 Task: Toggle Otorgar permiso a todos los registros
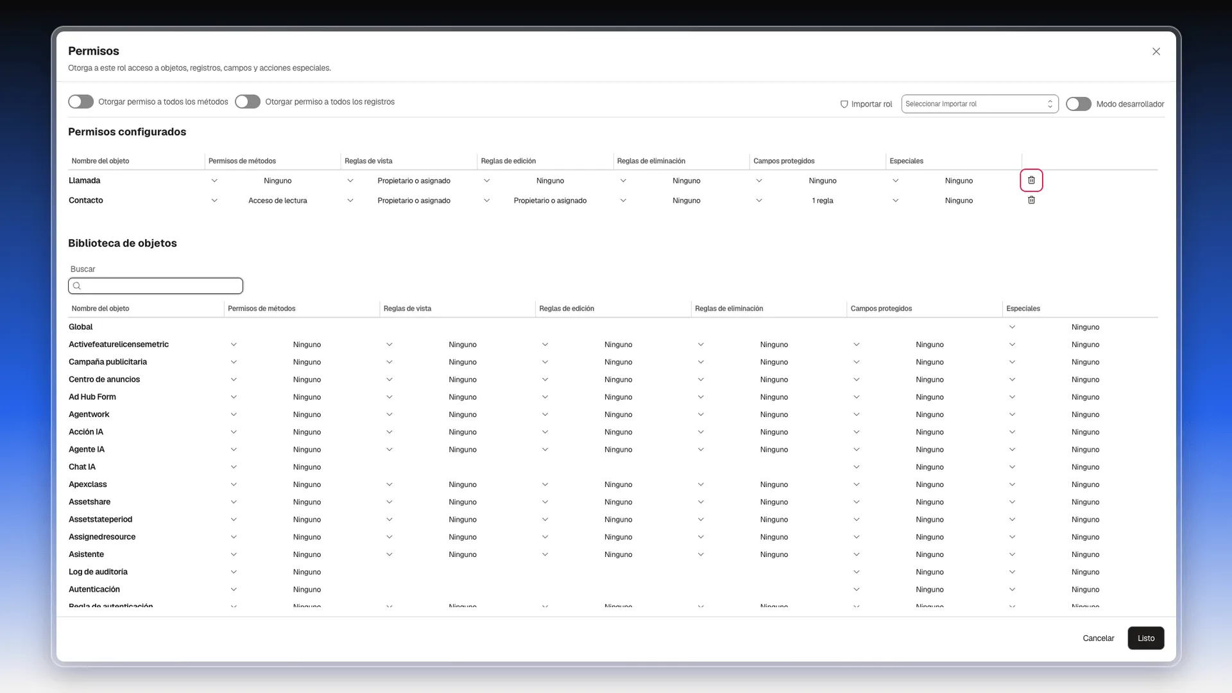click(248, 101)
